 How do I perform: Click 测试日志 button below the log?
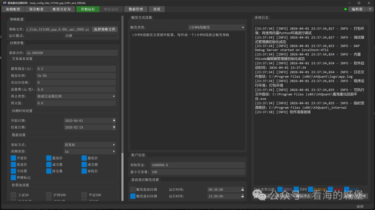click(x=303, y=196)
